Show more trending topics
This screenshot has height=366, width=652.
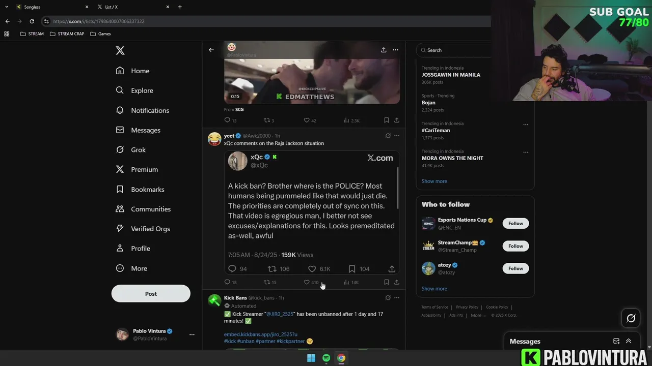point(434,181)
